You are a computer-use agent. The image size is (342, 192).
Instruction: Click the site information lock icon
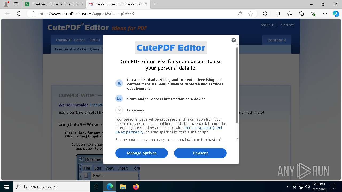34,14
